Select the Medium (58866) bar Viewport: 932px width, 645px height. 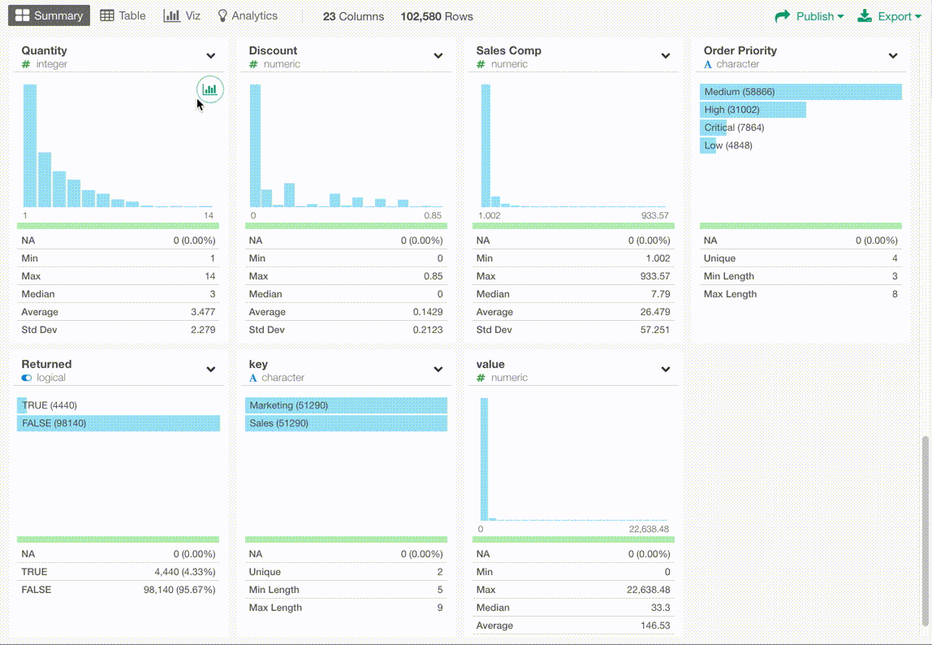800,92
